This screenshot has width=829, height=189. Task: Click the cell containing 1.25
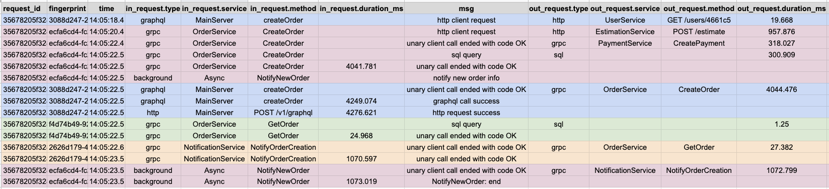point(782,124)
